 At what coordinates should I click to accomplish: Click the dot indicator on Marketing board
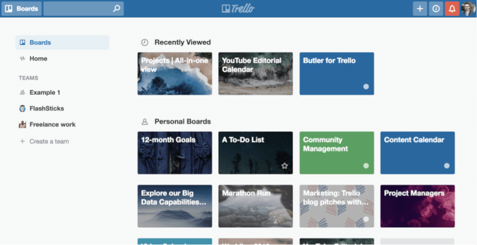pyautogui.click(x=366, y=219)
